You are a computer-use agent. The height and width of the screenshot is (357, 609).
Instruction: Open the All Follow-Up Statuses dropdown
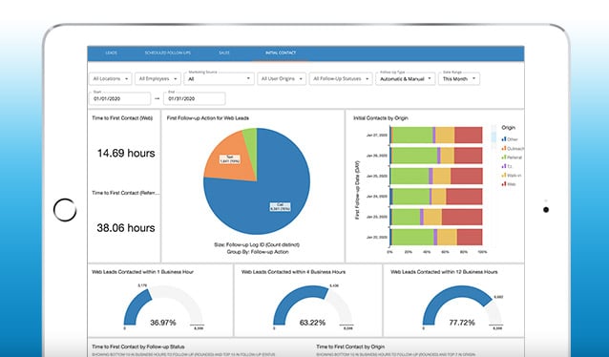[x=341, y=79]
